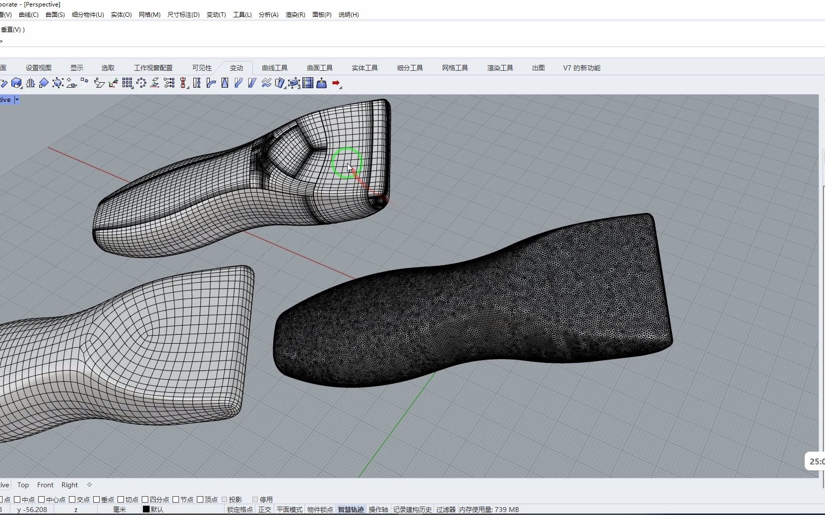825x515 pixels.
Task: Enable the 中点 (midpoint) osnap checkbox
Action: click(x=17, y=499)
